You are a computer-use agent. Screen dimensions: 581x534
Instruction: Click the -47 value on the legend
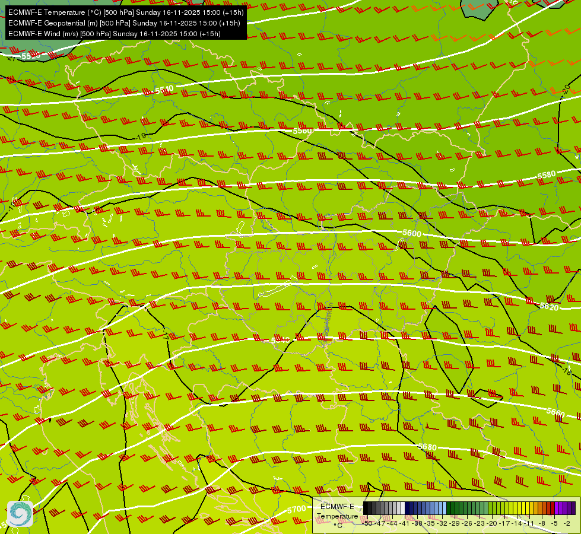coord(380,523)
